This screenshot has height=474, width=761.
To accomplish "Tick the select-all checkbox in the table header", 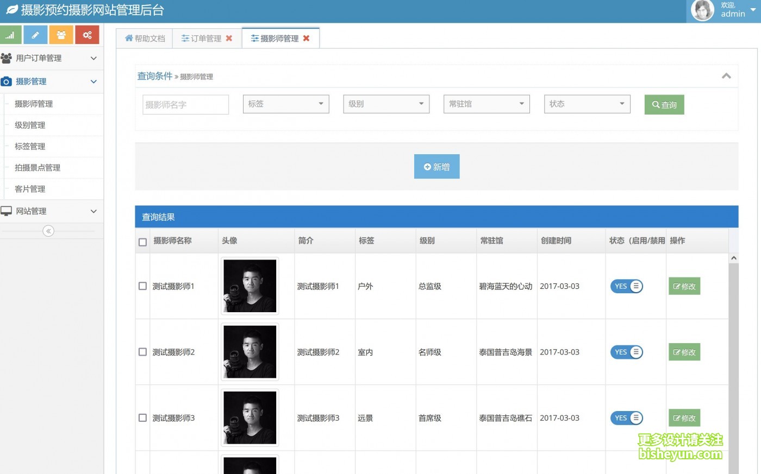I will (142, 241).
